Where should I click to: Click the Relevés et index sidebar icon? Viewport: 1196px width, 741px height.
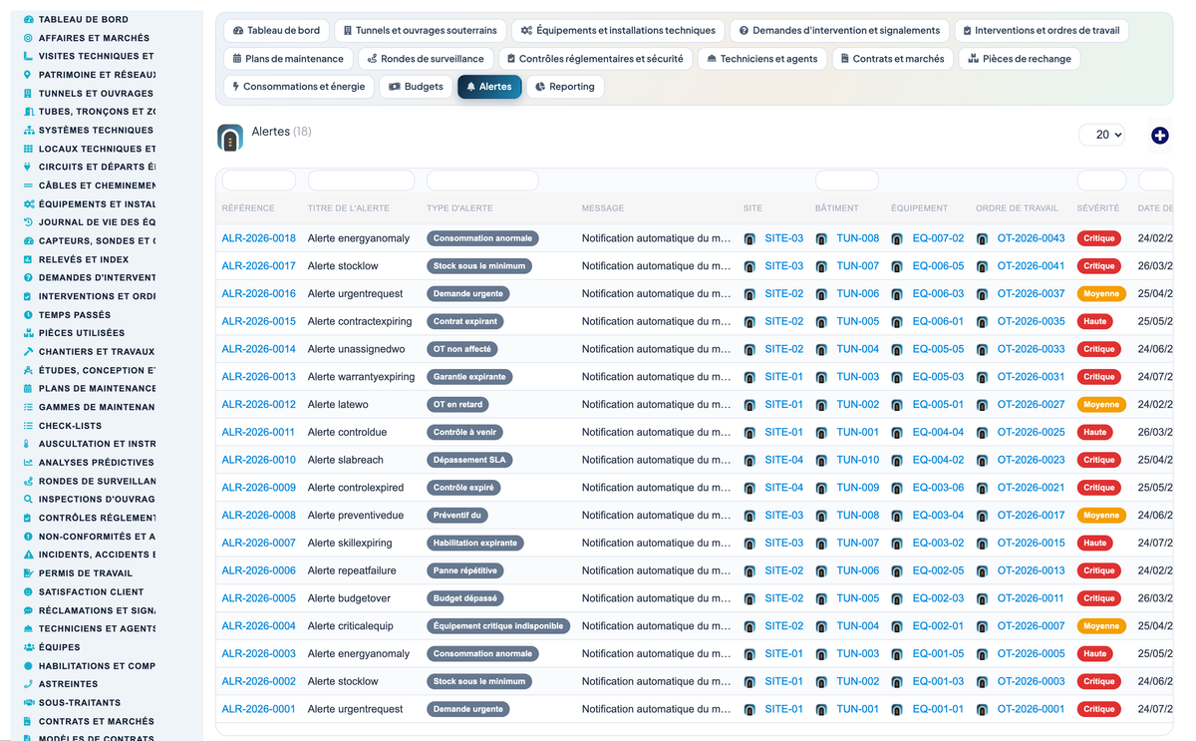(28, 259)
